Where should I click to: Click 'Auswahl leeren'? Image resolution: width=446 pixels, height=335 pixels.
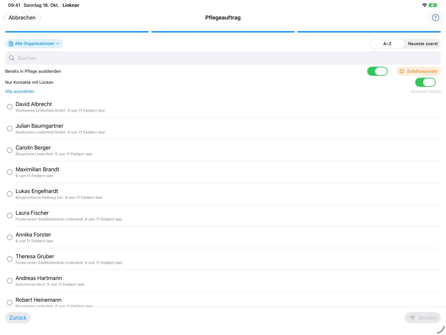tap(426, 92)
